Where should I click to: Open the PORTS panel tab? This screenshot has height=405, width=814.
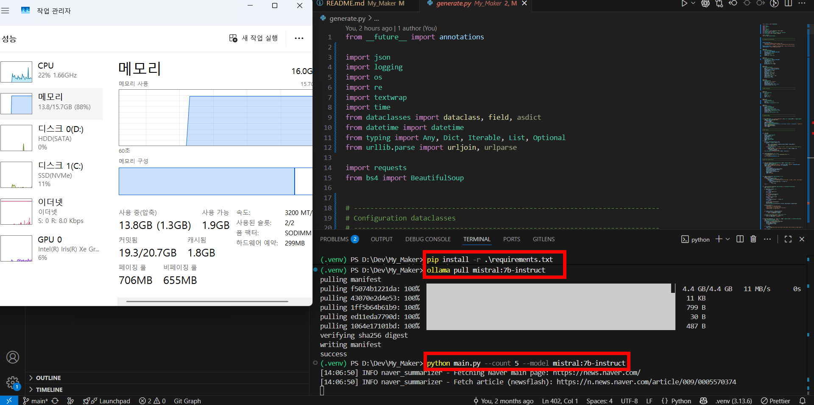pyautogui.click(x=511, y=239)
